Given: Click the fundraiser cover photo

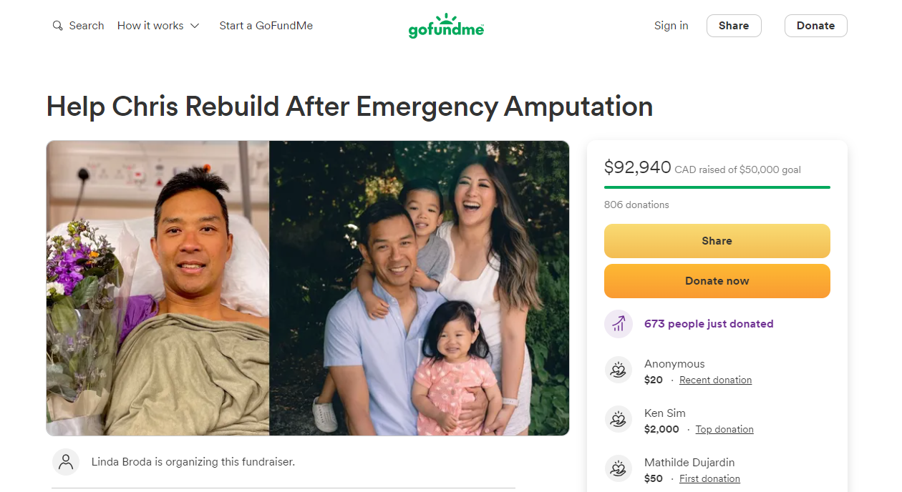Looking at the screenshot, I should point(308,288).
